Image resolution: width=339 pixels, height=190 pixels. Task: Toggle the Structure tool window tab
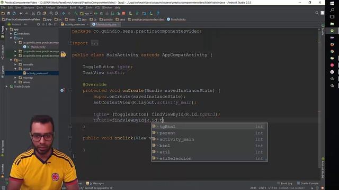(2, 53)
